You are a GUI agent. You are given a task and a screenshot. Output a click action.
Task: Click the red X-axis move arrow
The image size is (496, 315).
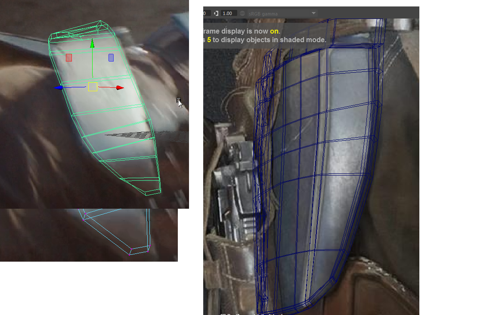coord(120,88)
